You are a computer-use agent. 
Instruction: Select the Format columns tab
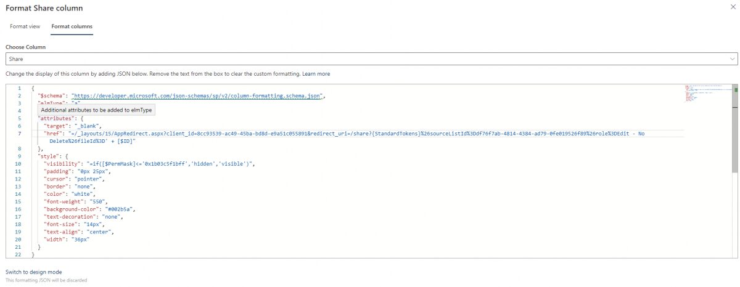(72, 26)
